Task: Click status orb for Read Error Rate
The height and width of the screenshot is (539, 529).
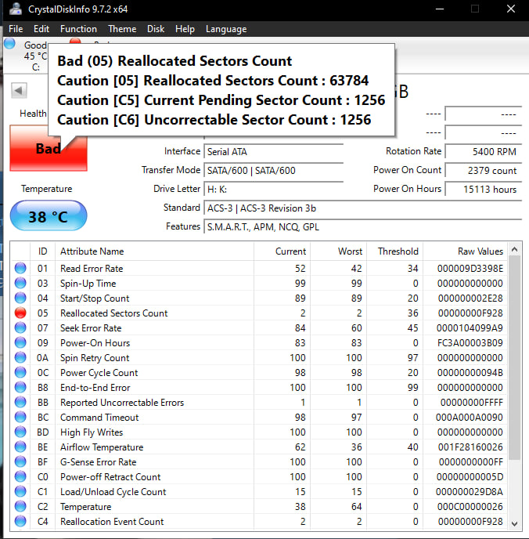Action: coord(20,268)
